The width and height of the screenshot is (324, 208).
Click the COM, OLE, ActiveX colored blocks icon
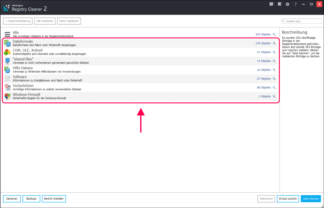click(x=7, y=52)
